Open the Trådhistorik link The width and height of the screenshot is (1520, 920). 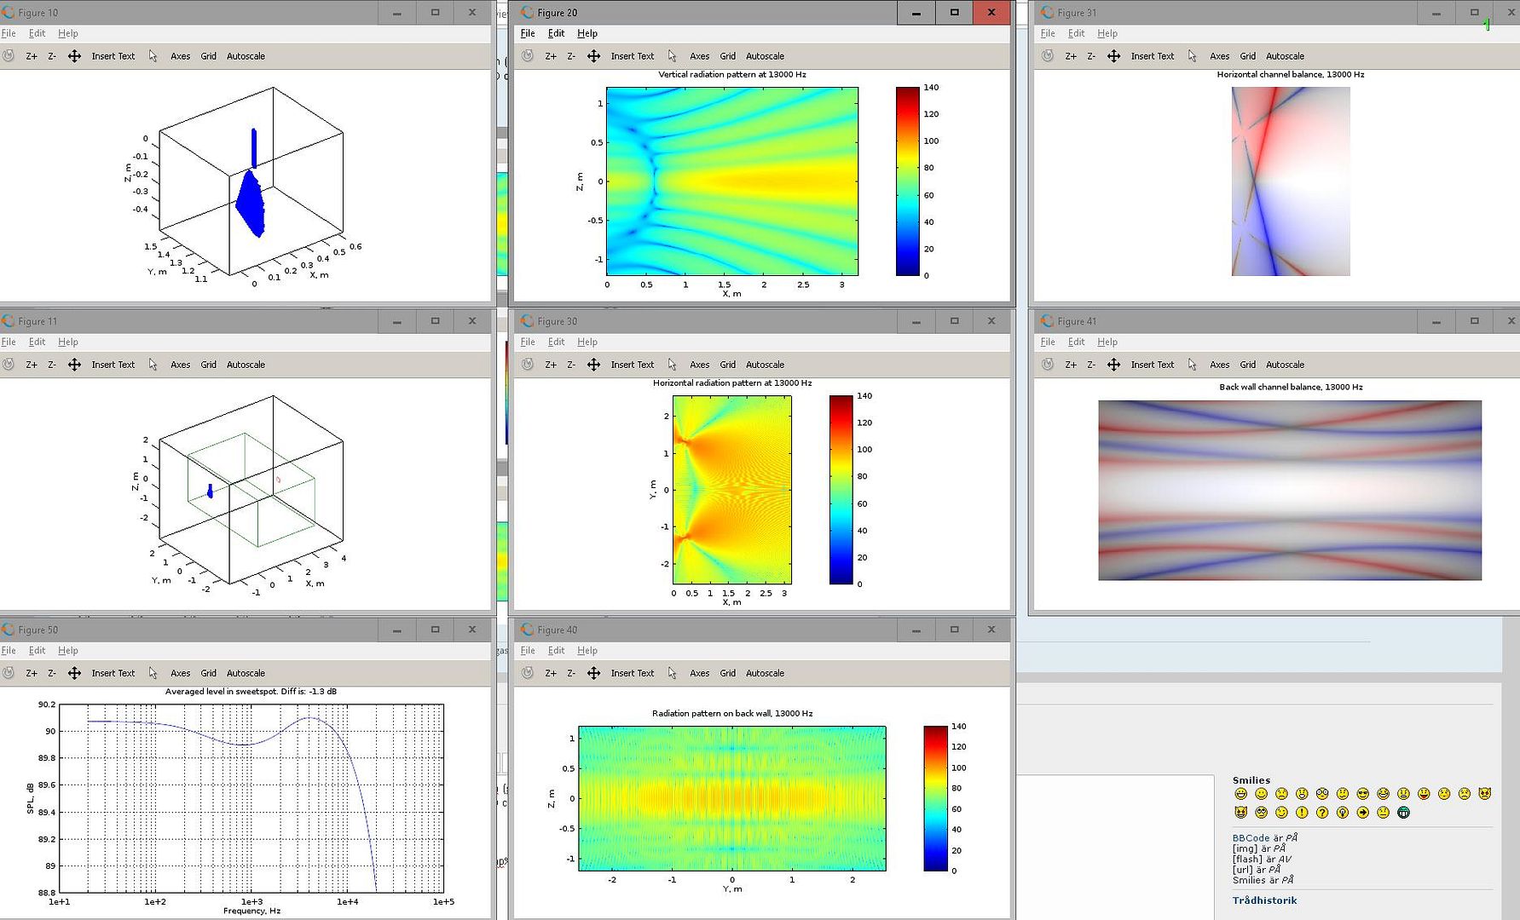coord(1264,900)
